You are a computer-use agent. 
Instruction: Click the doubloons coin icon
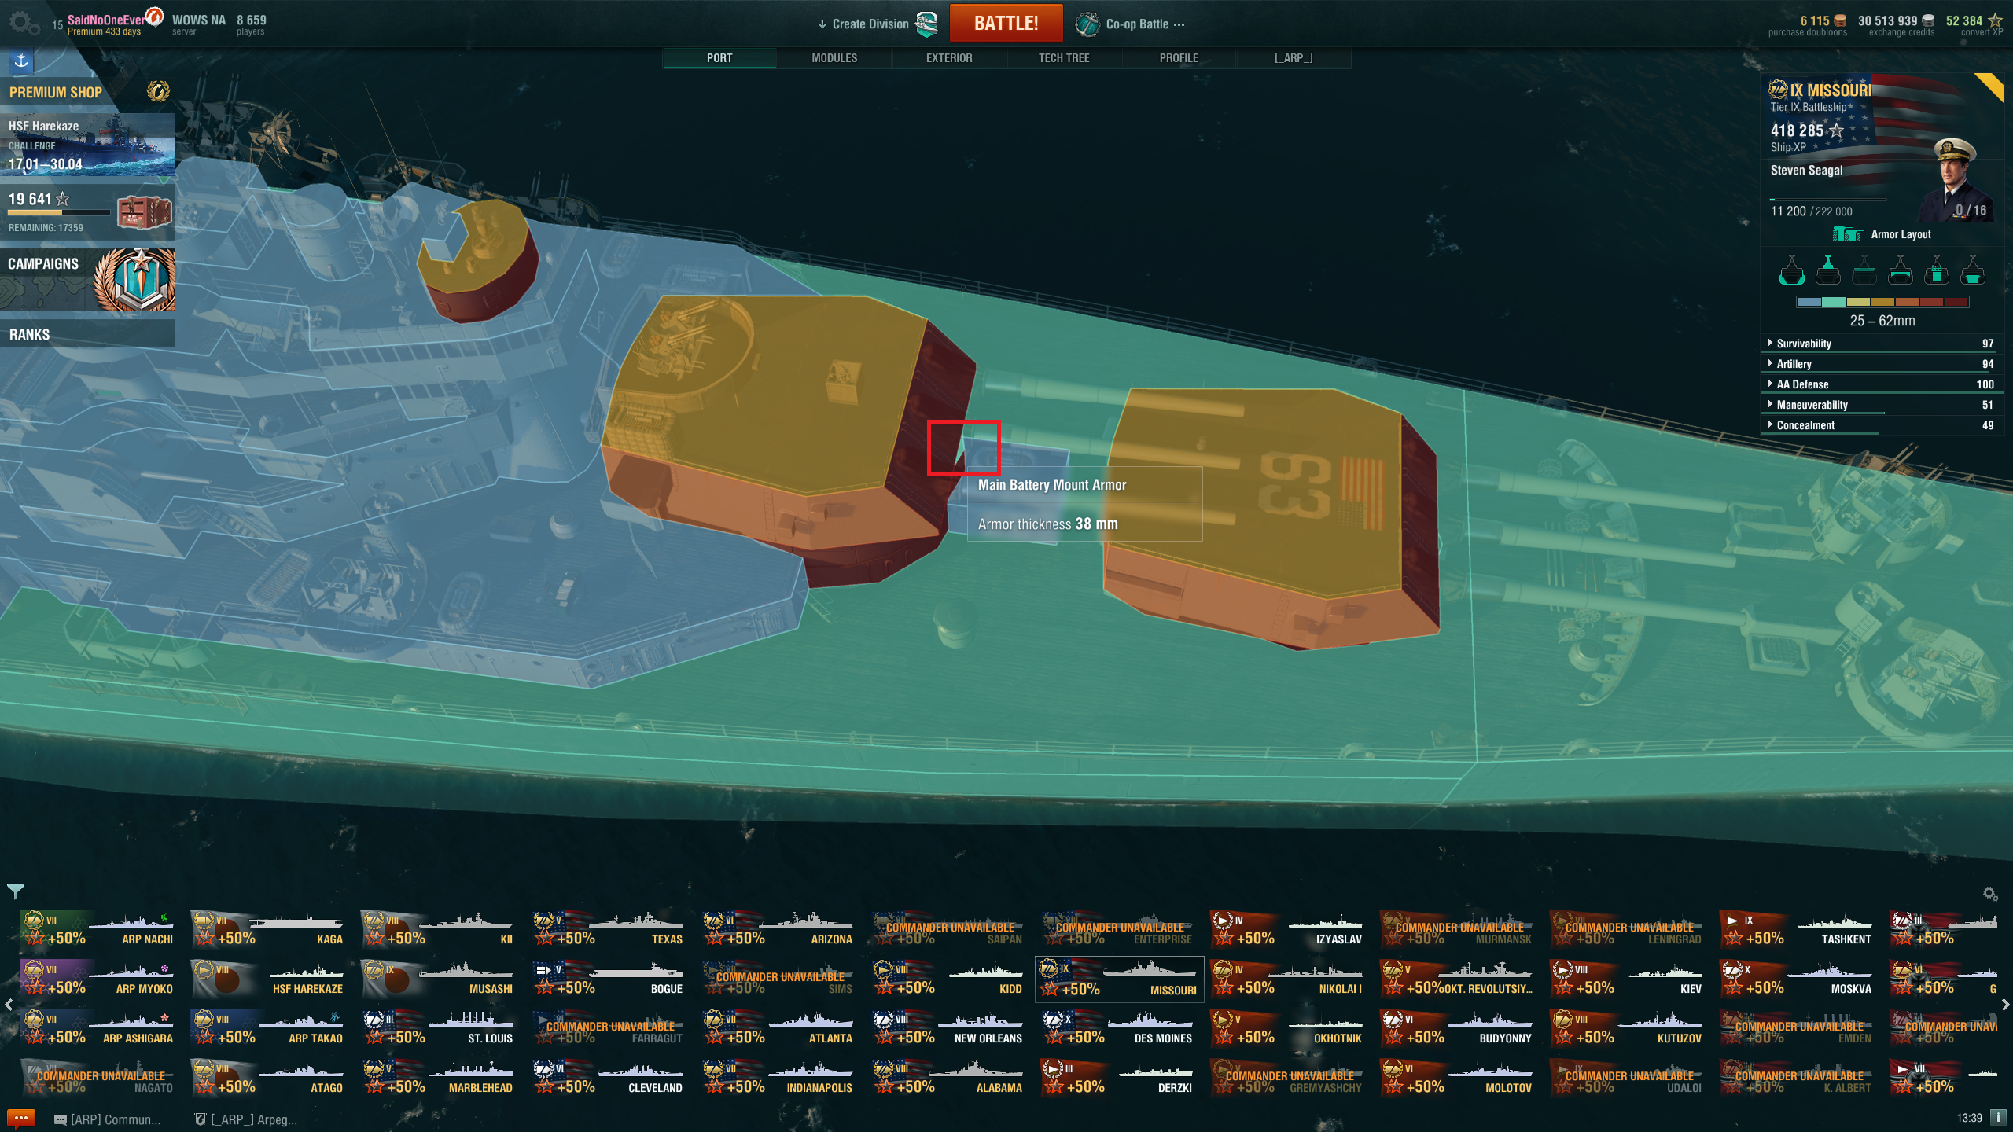[x=1841, y=21]
